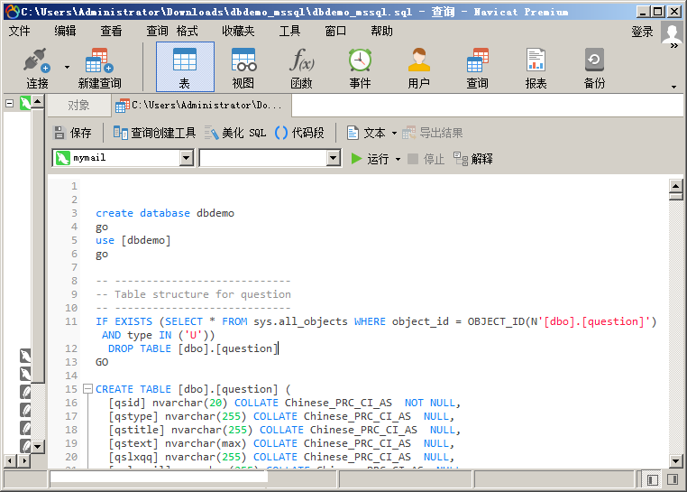Click the 'DROP TABLE [dbo].[question]' line

click(193, 348)
